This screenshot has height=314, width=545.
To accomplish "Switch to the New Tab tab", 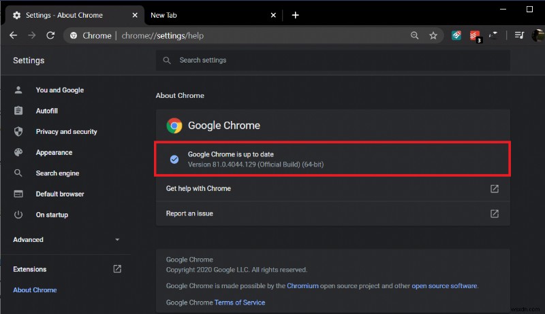I will (204, 15).
